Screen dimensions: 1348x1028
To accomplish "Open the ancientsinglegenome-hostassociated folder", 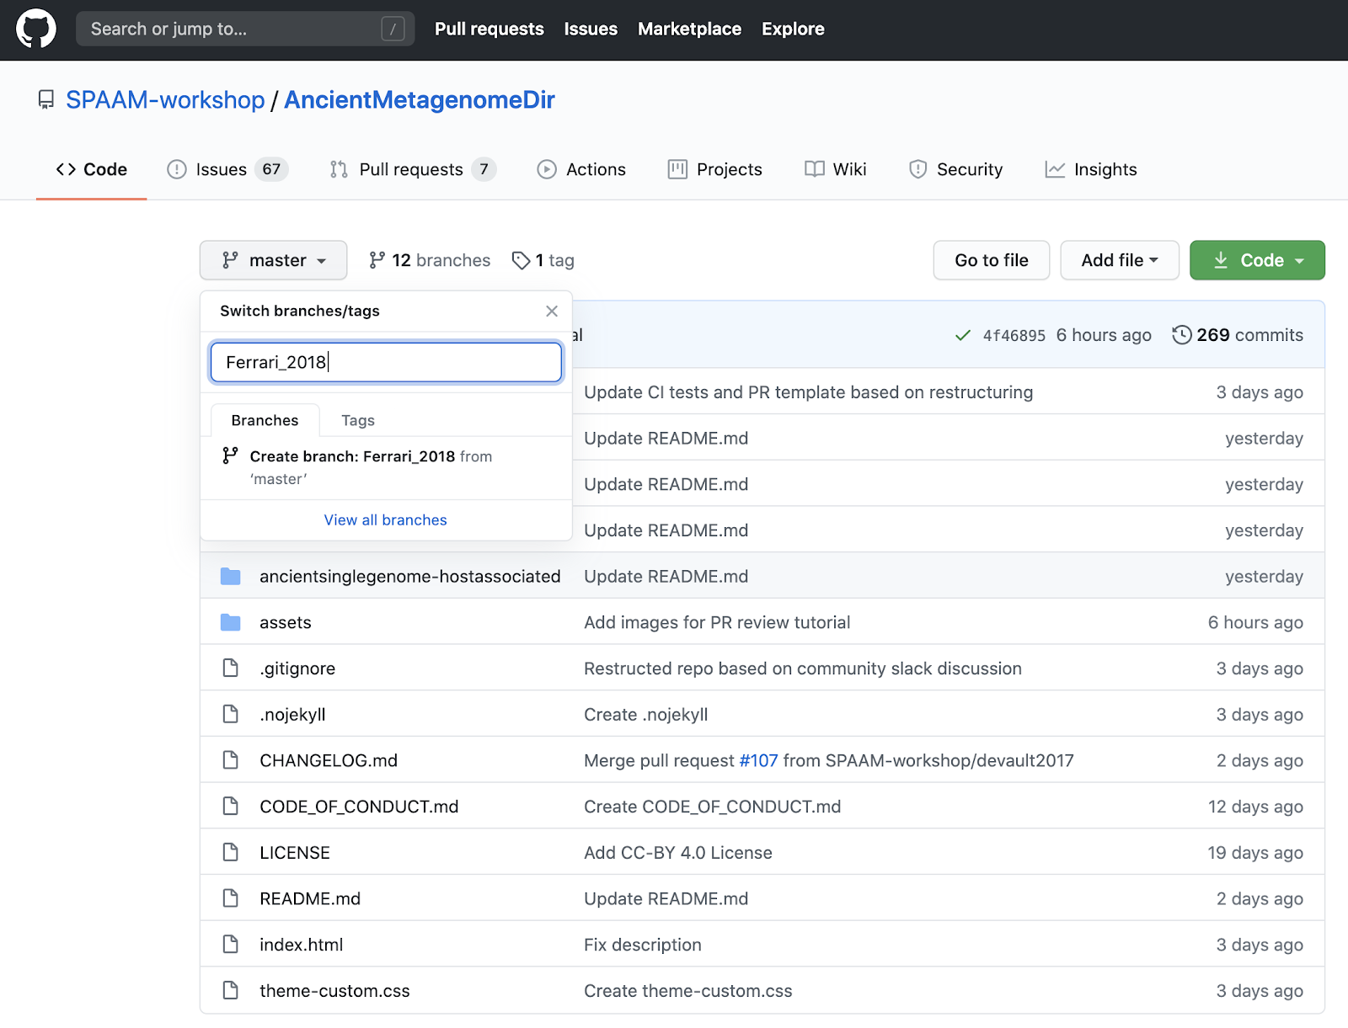I will (x=409, y=577).
